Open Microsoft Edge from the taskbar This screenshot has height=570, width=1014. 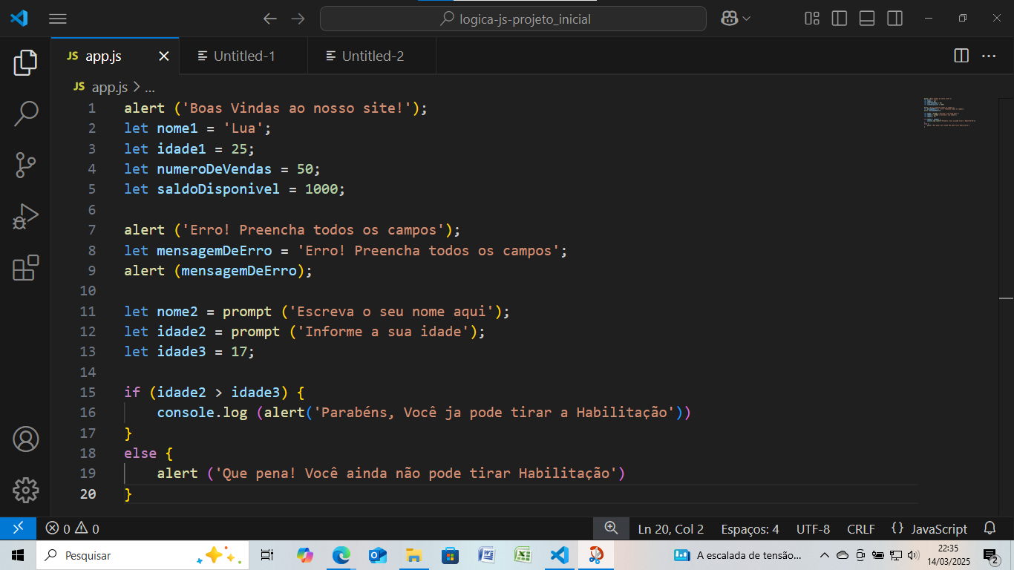click(x=341, y=555)
